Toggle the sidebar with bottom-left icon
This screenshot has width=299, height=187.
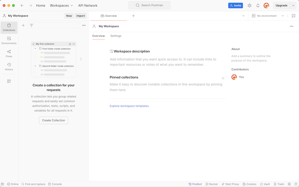3,184
